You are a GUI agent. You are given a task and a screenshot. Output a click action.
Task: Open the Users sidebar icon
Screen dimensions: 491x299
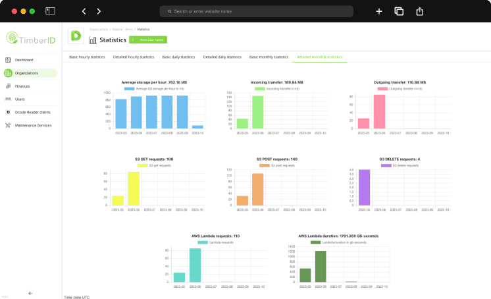pyautogui.click(x=8, y=99)
